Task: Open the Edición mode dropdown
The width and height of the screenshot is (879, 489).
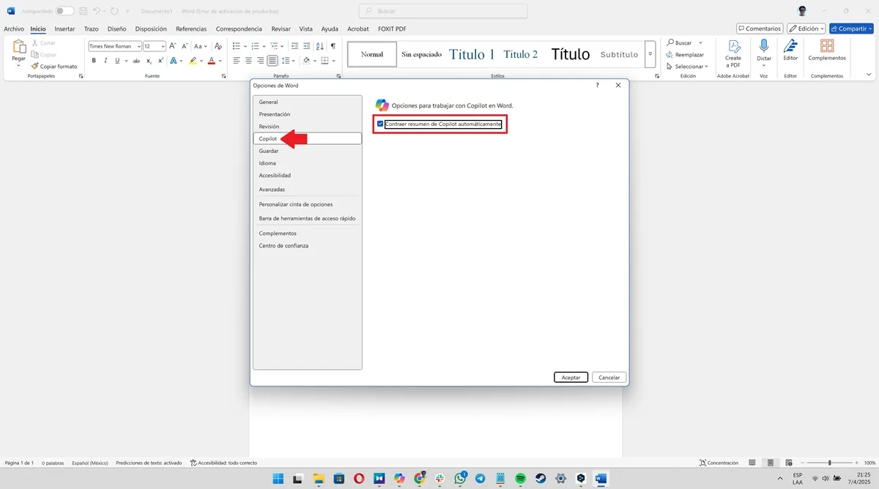Action: click(x=806, y=29)
